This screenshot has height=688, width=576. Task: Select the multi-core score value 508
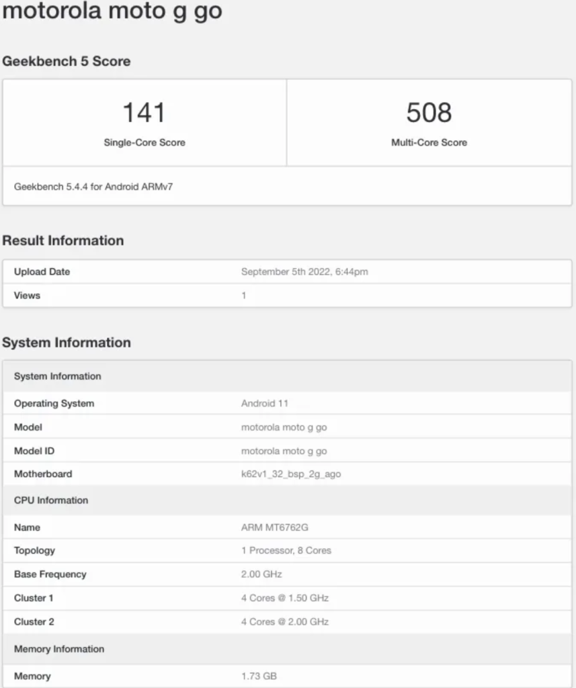(429, 112)
